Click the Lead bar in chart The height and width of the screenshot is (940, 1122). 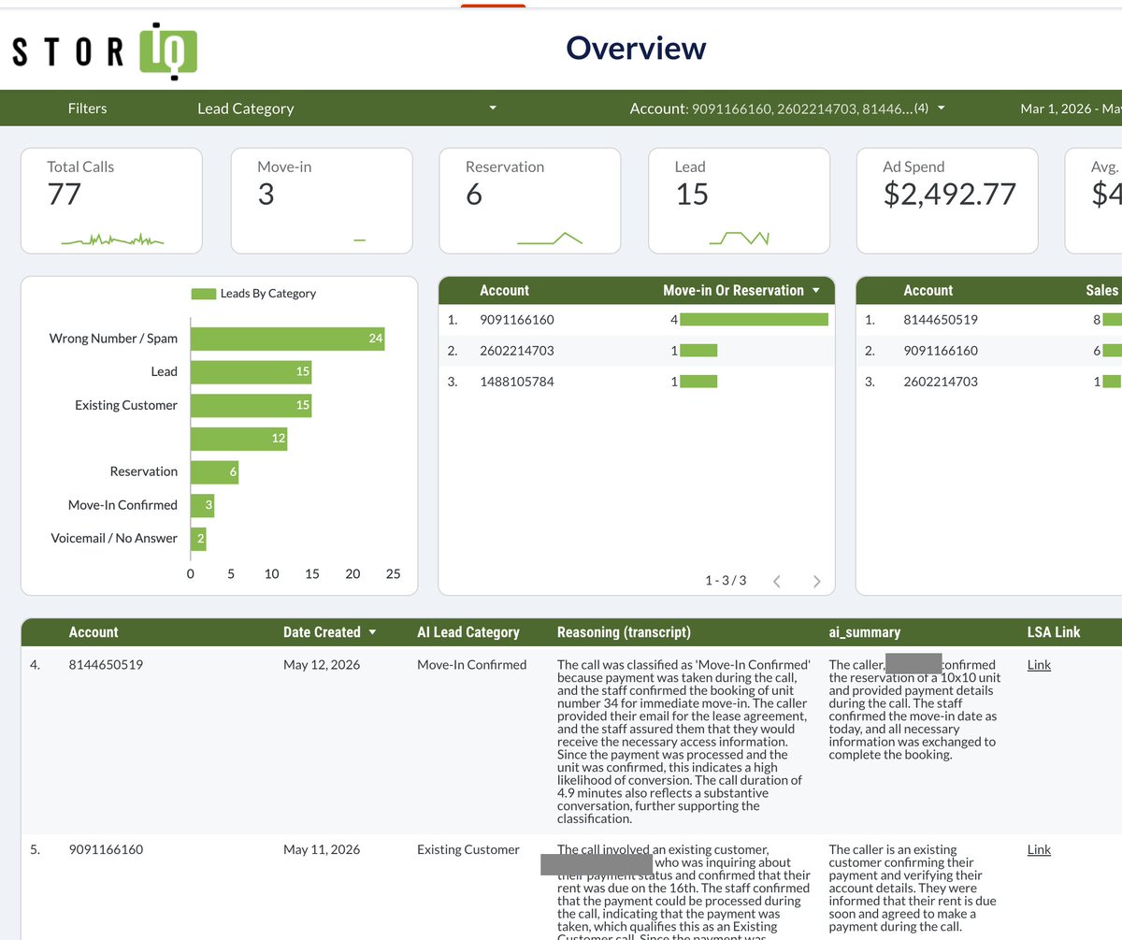pyautogui.click(x=251, y=372)
